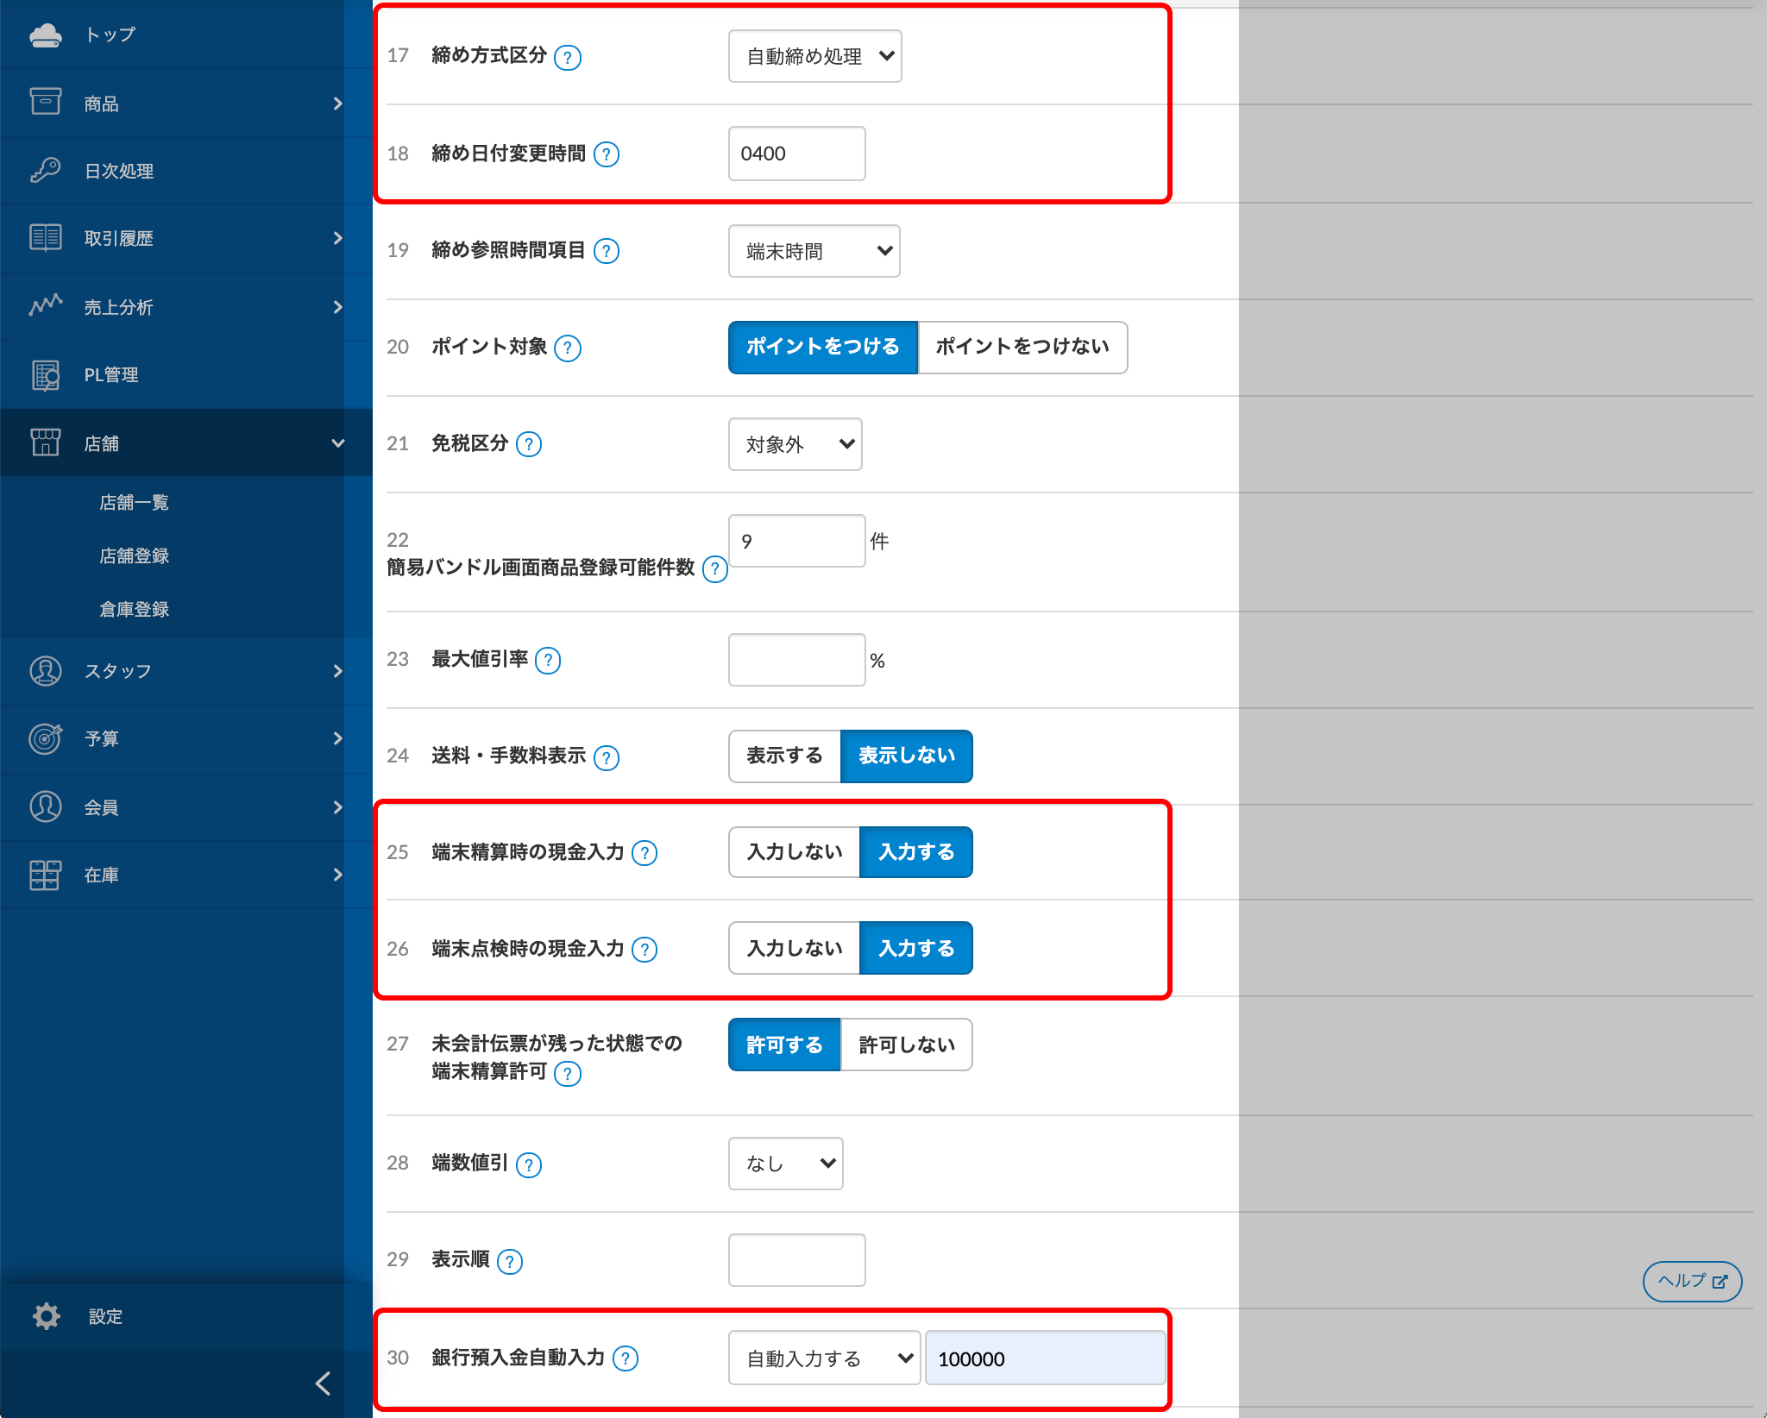Screen dimensions: 1767x1418
Task: View 取引履歴 transaction history
Action: [x=121, y=238]
